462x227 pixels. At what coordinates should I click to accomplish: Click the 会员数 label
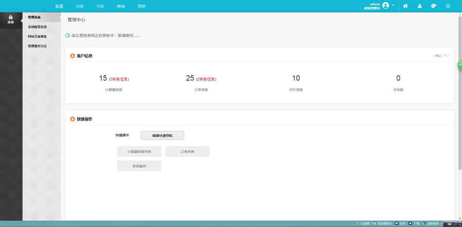pos(398,90)
